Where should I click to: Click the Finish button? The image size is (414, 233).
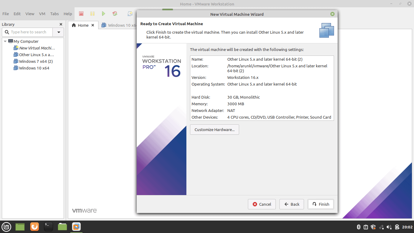point(321,204)
